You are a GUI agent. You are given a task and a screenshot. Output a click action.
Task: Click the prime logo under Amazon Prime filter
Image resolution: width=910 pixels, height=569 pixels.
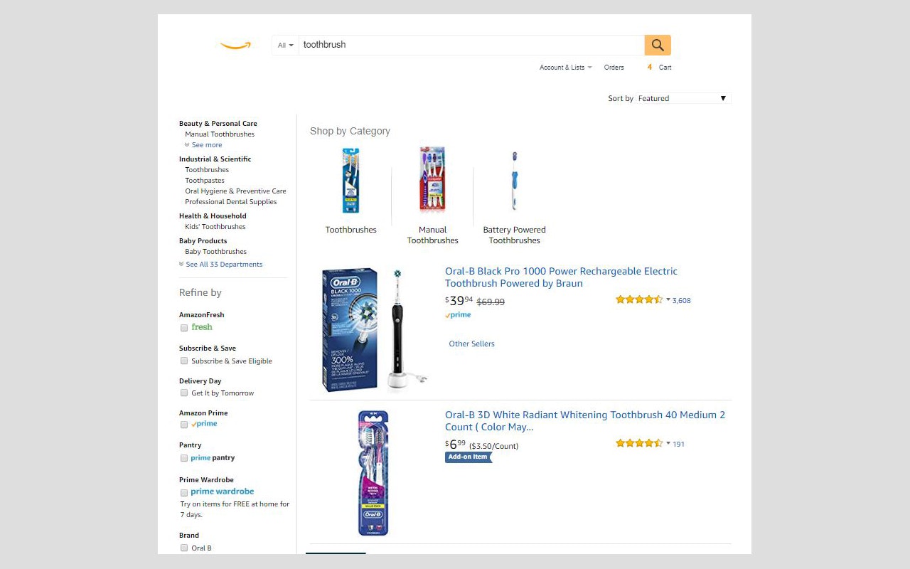click(x=205, y=424)
